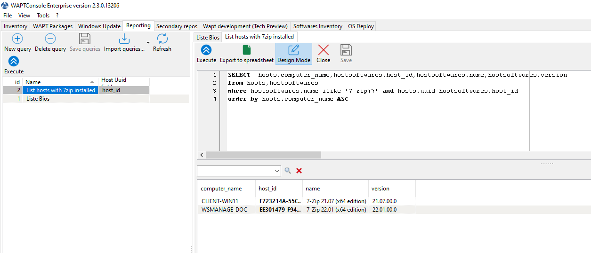Image resolution: width=591 pixels, height=253 pixels.
Task: Click the SQL editor horizontal scrollbar
Action: coord(264,155)
